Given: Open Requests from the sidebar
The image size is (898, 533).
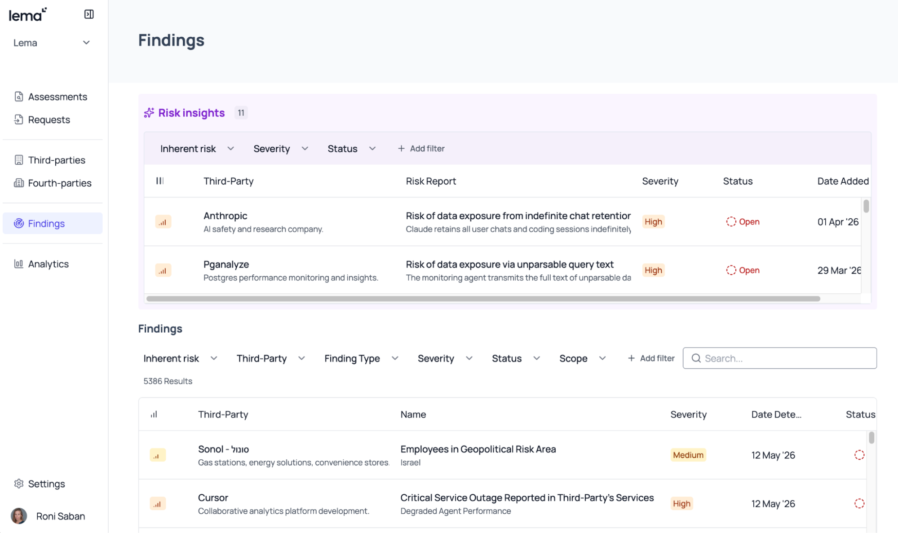Looking at the screenshot, I should 53,119.
